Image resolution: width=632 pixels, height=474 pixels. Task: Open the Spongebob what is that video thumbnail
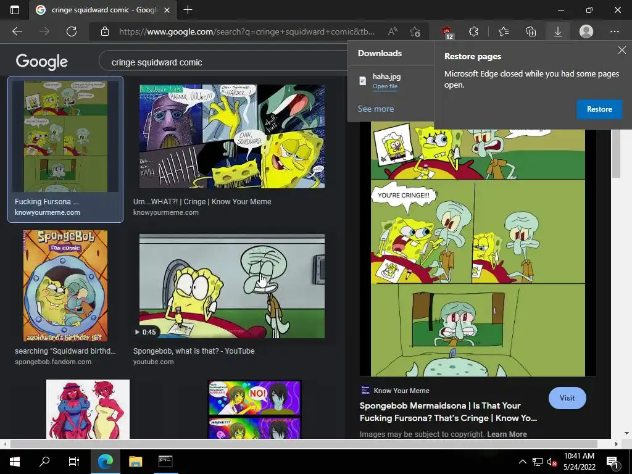tap(232, 286)
